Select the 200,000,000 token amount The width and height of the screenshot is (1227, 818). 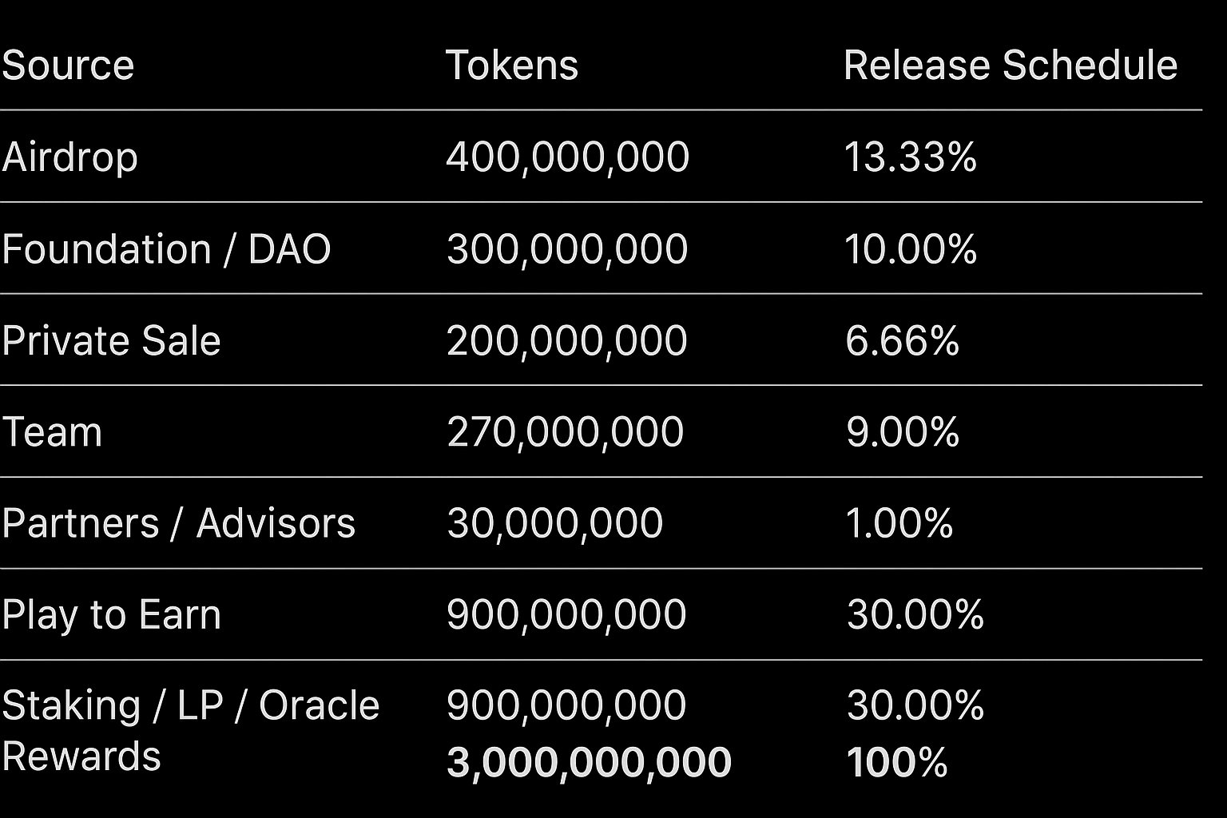click(567, 340)
